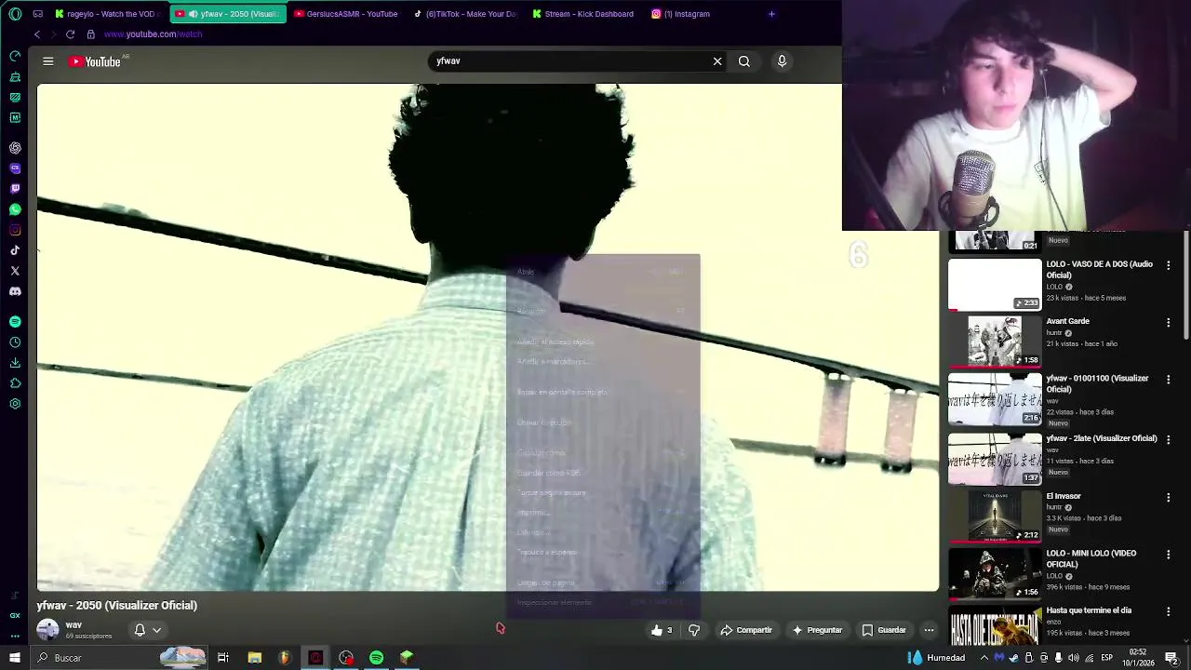Screen dimensions: 1191x670
Task: Start voice search with microphone icon
Action: coord(782,61)
